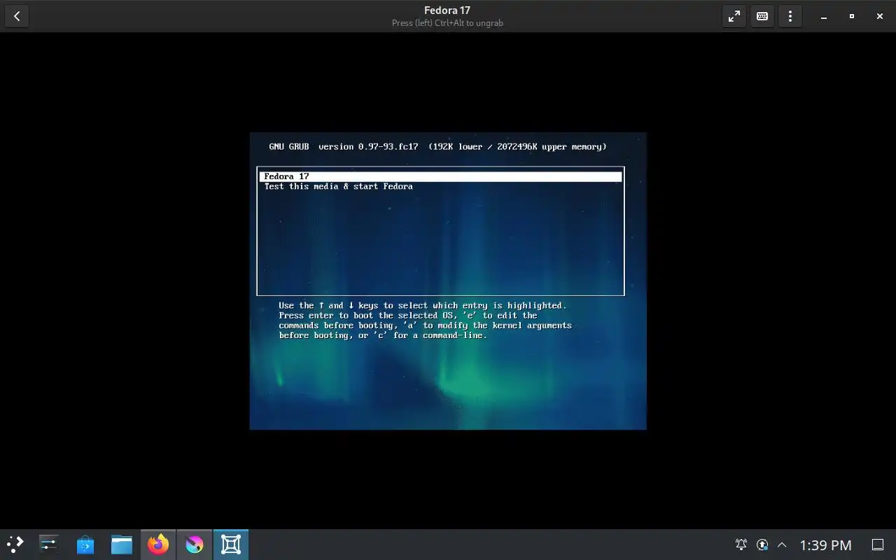
Task: Switch to Firefox in the taskbar
Action: [158, 544]
